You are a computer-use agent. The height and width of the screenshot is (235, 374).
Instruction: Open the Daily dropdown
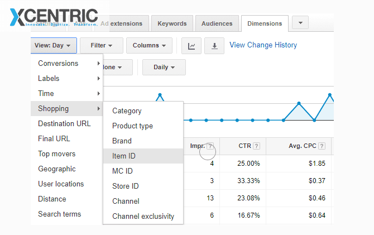(164, 67)
